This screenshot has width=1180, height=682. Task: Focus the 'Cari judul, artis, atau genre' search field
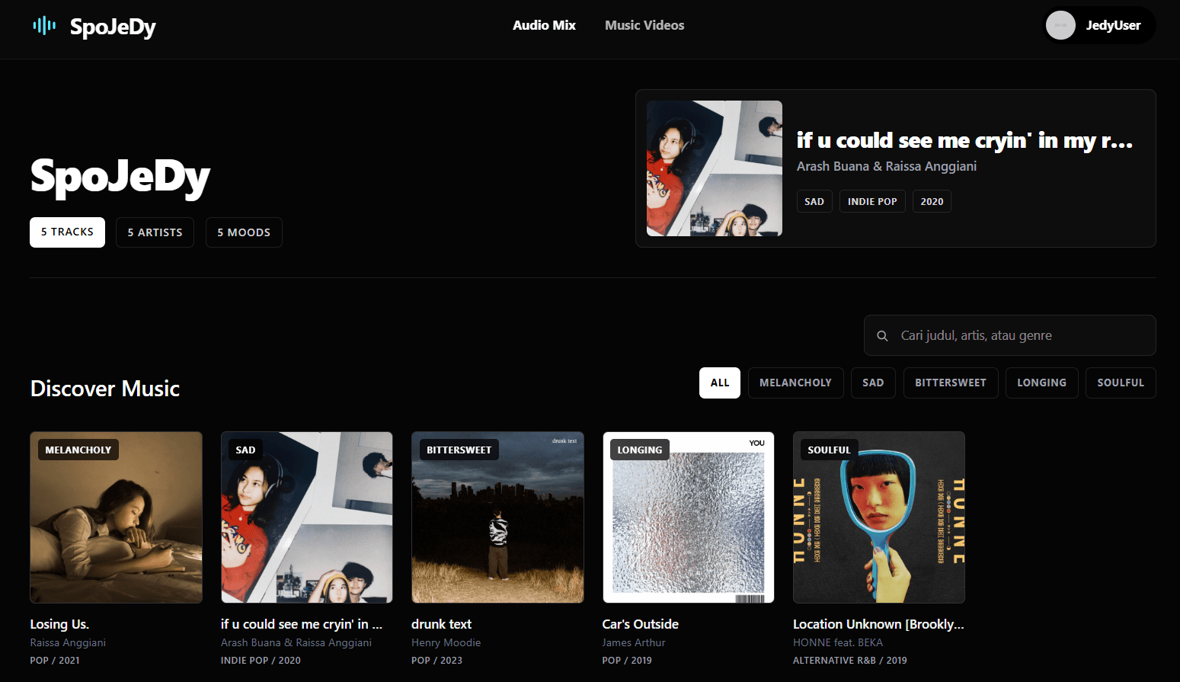[1009, 335]
